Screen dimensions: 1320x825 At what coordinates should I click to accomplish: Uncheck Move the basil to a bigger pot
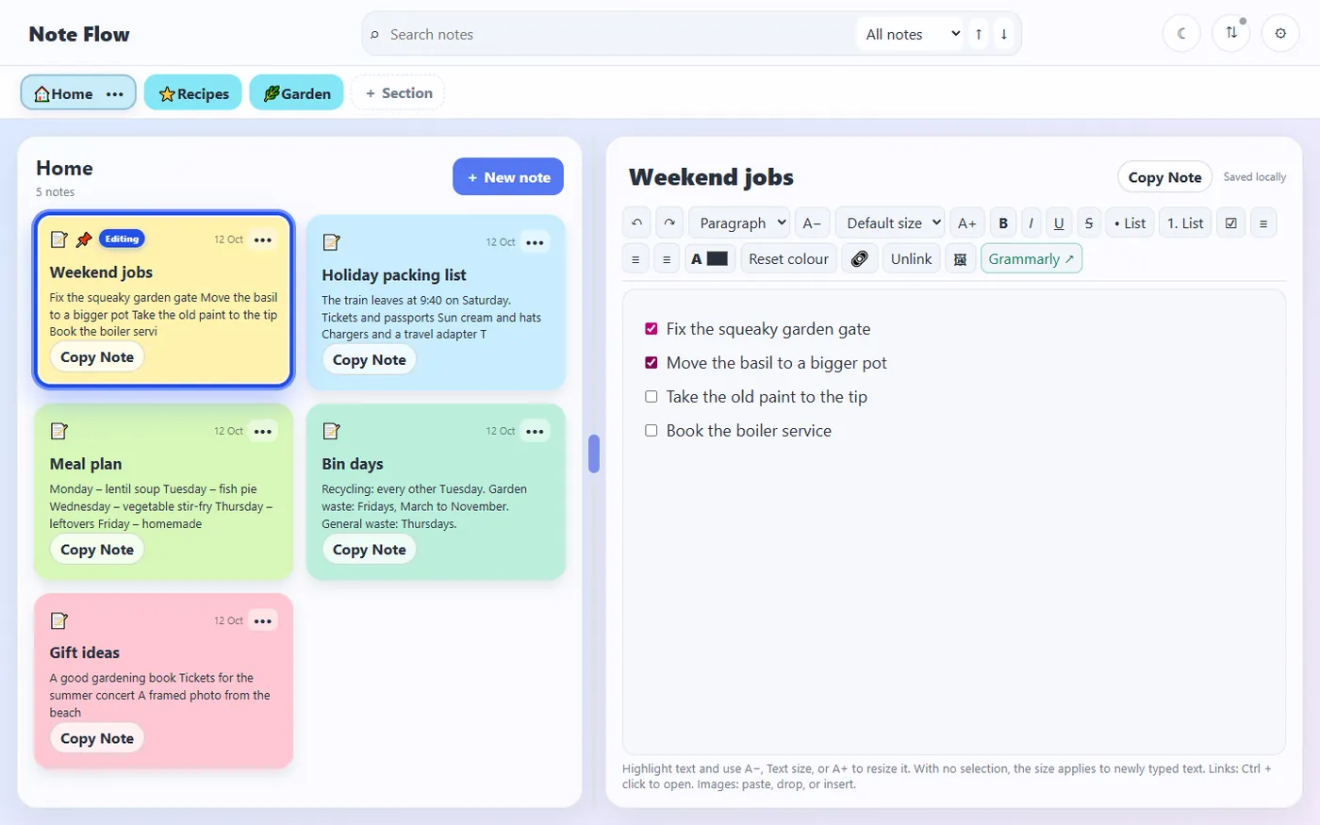point(651,363)
